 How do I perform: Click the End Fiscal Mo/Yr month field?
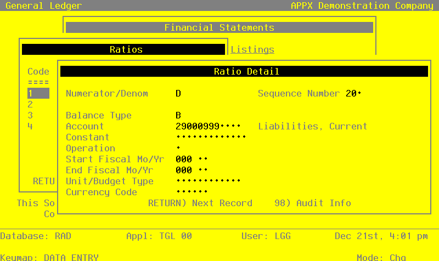[184, 170]
